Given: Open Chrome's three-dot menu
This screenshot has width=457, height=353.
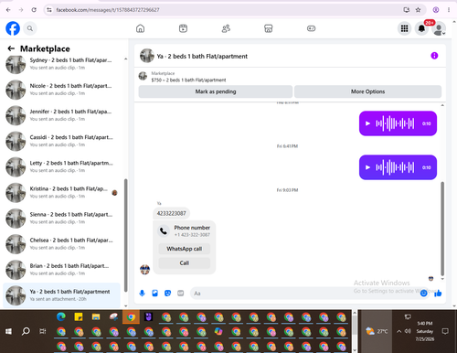Looking at the screenshot, I should point(449,10).
